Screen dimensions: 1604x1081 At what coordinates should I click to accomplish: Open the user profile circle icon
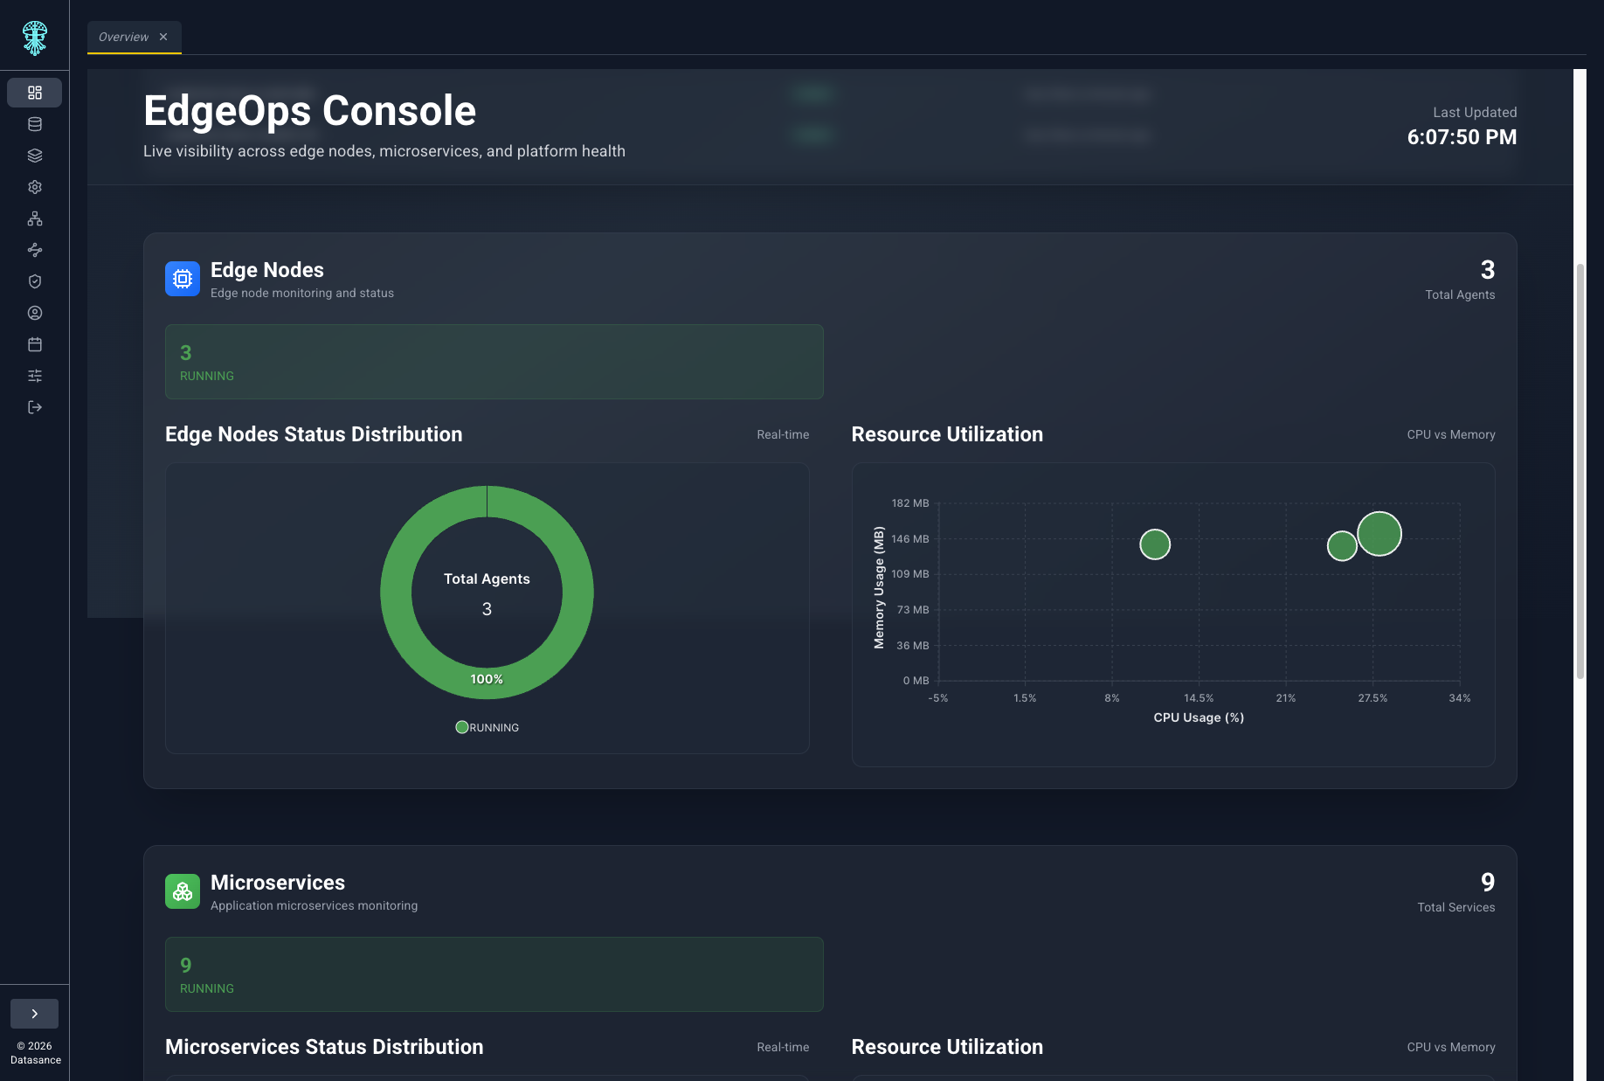click(x=35, y=313)
